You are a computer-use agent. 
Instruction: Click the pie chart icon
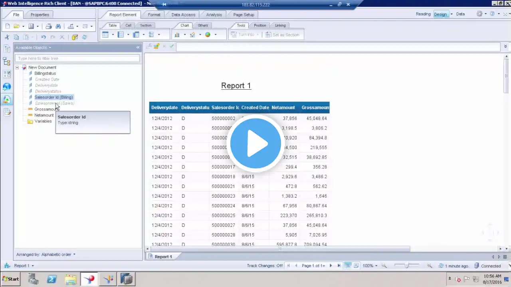(208, 35)
